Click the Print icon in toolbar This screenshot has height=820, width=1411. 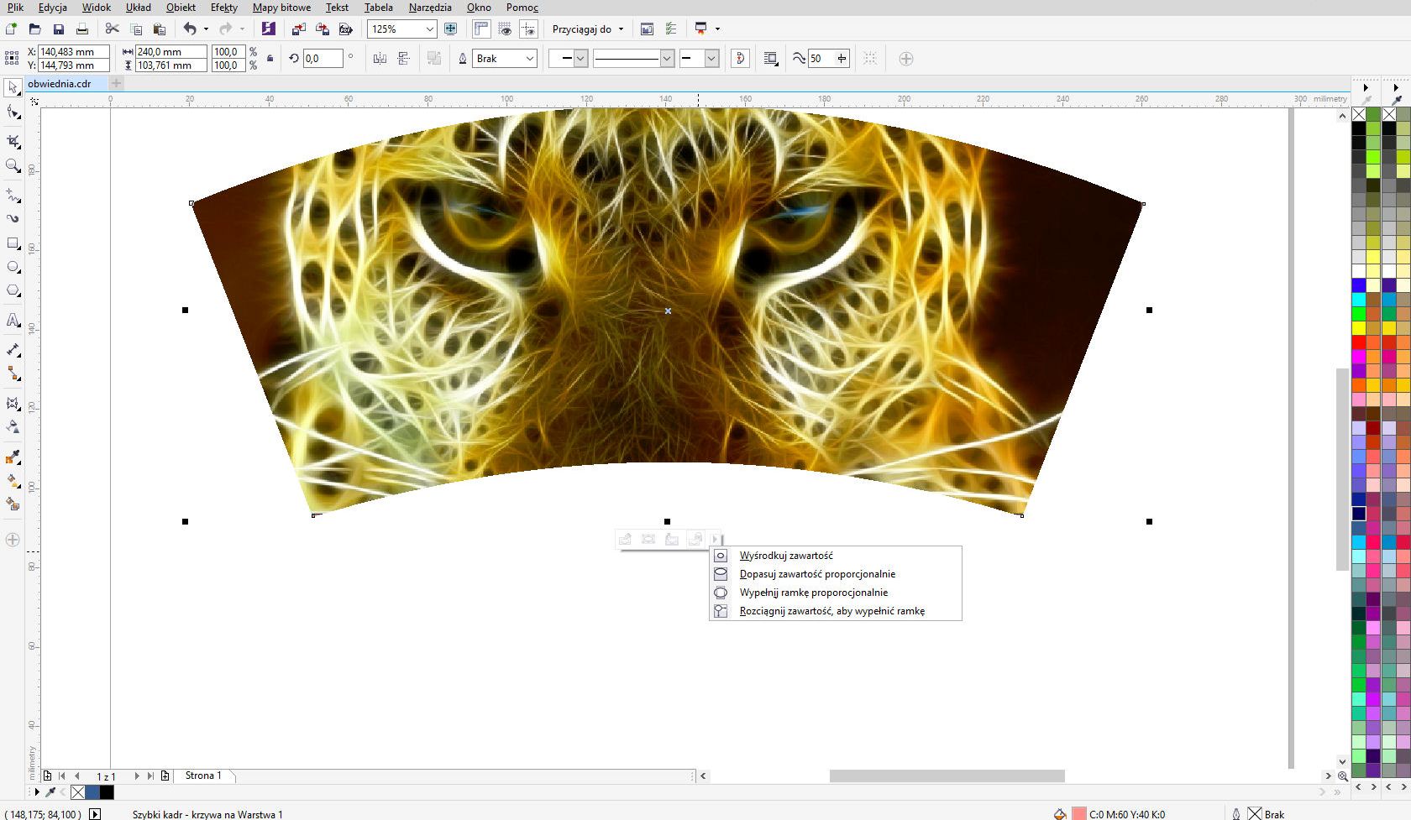(82, 29)
